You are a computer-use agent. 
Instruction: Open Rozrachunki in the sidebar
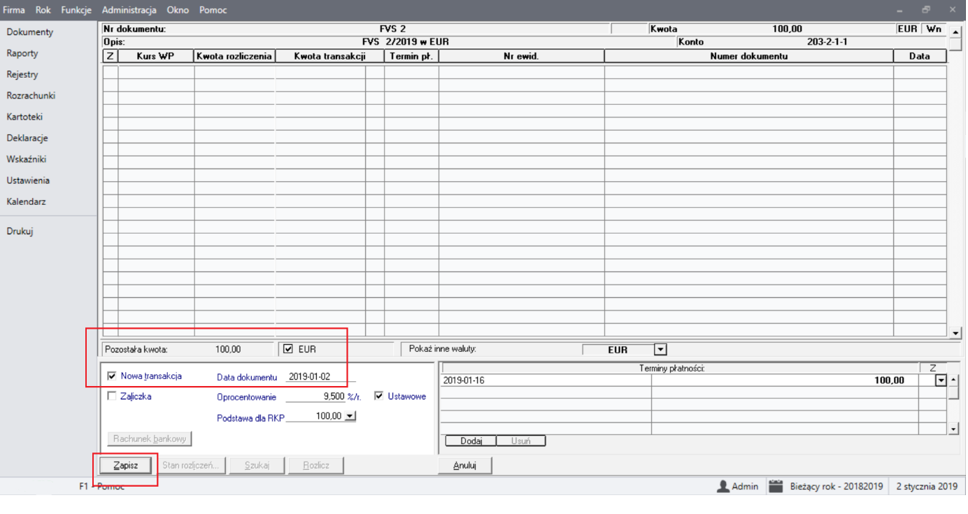[31, 96]
